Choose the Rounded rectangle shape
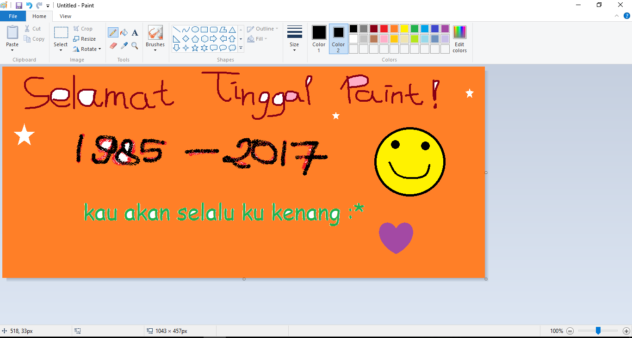The height and width of the screenshot is (338, 632). [x=213, y=30]
